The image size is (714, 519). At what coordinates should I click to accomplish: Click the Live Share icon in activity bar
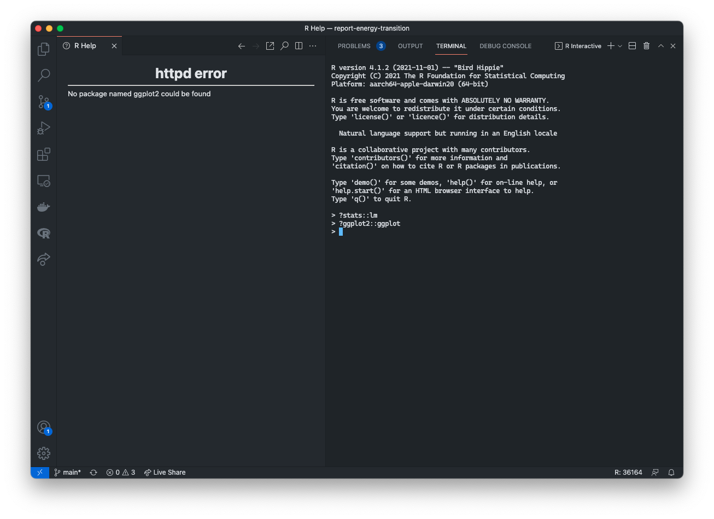pyautogui.click(x=43, y=259)
